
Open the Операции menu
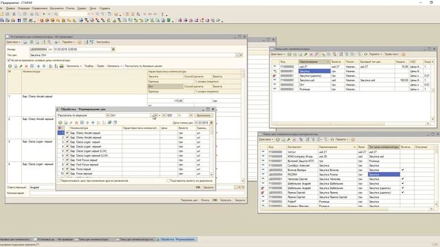[x=23, y=8]
